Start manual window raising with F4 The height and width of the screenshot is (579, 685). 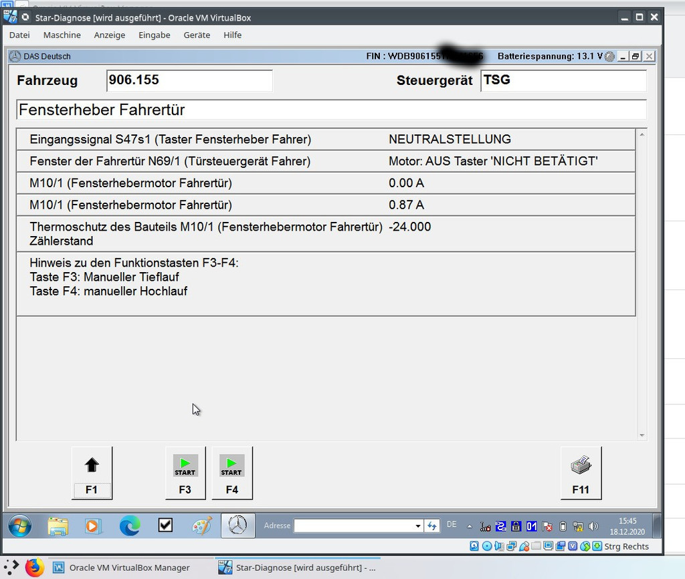pyautogui.click(x=232, y=473)
